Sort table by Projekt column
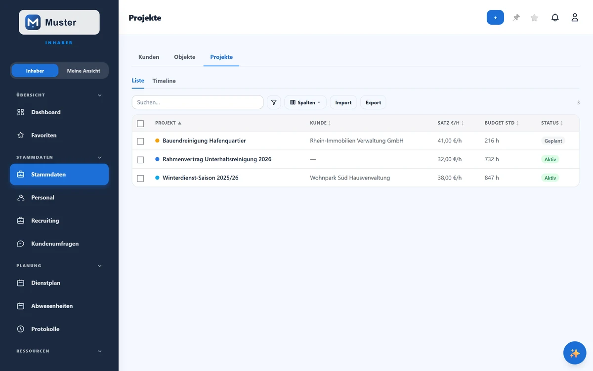The image size is (593, 371). point(168,123)
